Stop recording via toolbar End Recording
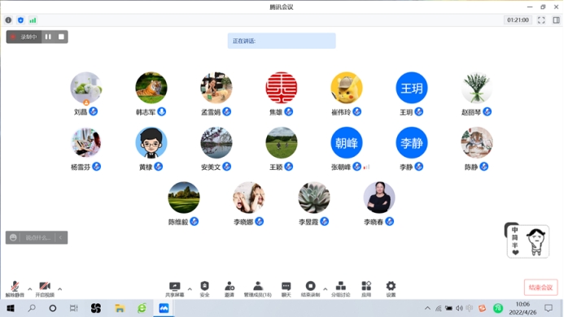Viewport: 564px width, 317px height. click(310, 289)
